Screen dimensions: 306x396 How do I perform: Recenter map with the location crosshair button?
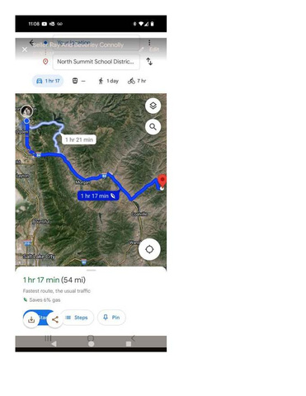(149, 249)
